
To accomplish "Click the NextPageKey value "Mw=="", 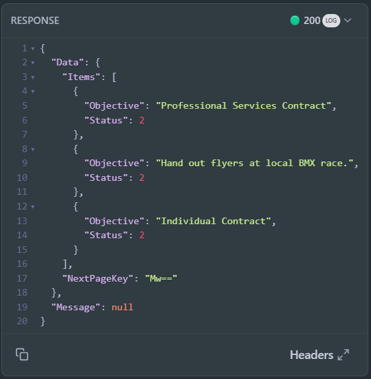I will pyautogui.click(x=161, y=278).
